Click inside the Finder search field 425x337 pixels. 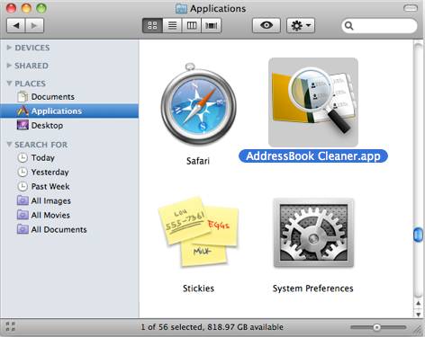click(379, 26)
